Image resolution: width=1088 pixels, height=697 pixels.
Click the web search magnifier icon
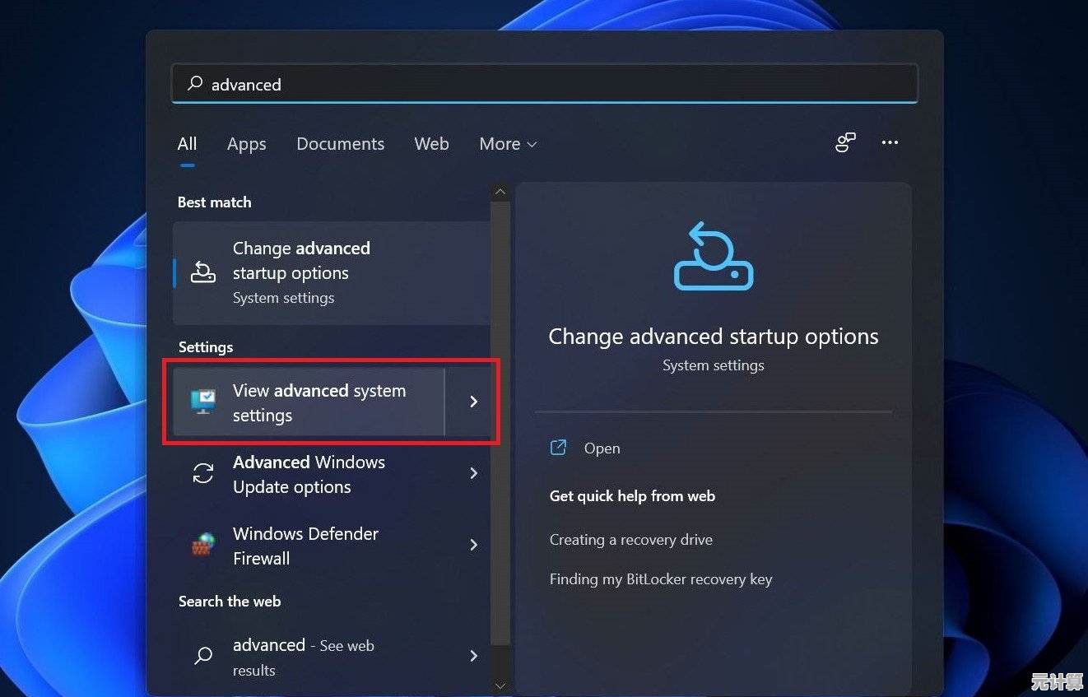pyautogui.click(x=202, y=656)
